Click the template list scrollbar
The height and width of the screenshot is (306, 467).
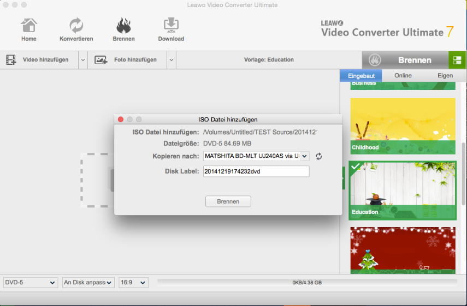(x=463, y=174)
